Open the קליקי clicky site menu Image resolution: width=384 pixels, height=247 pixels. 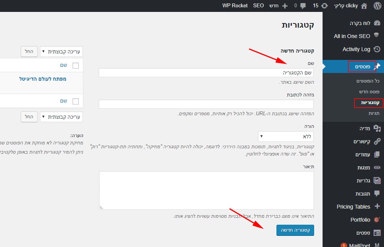click(x=346, y=6)
